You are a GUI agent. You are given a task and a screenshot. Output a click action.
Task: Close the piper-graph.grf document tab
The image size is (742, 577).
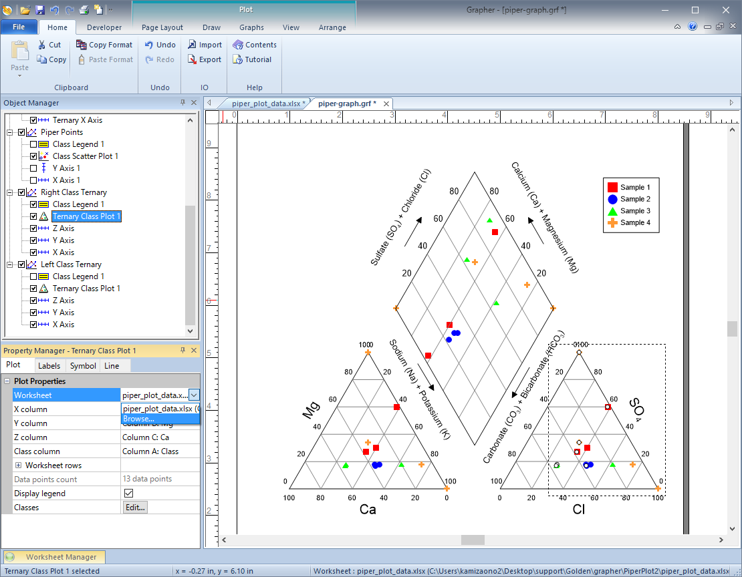(386, 104)
